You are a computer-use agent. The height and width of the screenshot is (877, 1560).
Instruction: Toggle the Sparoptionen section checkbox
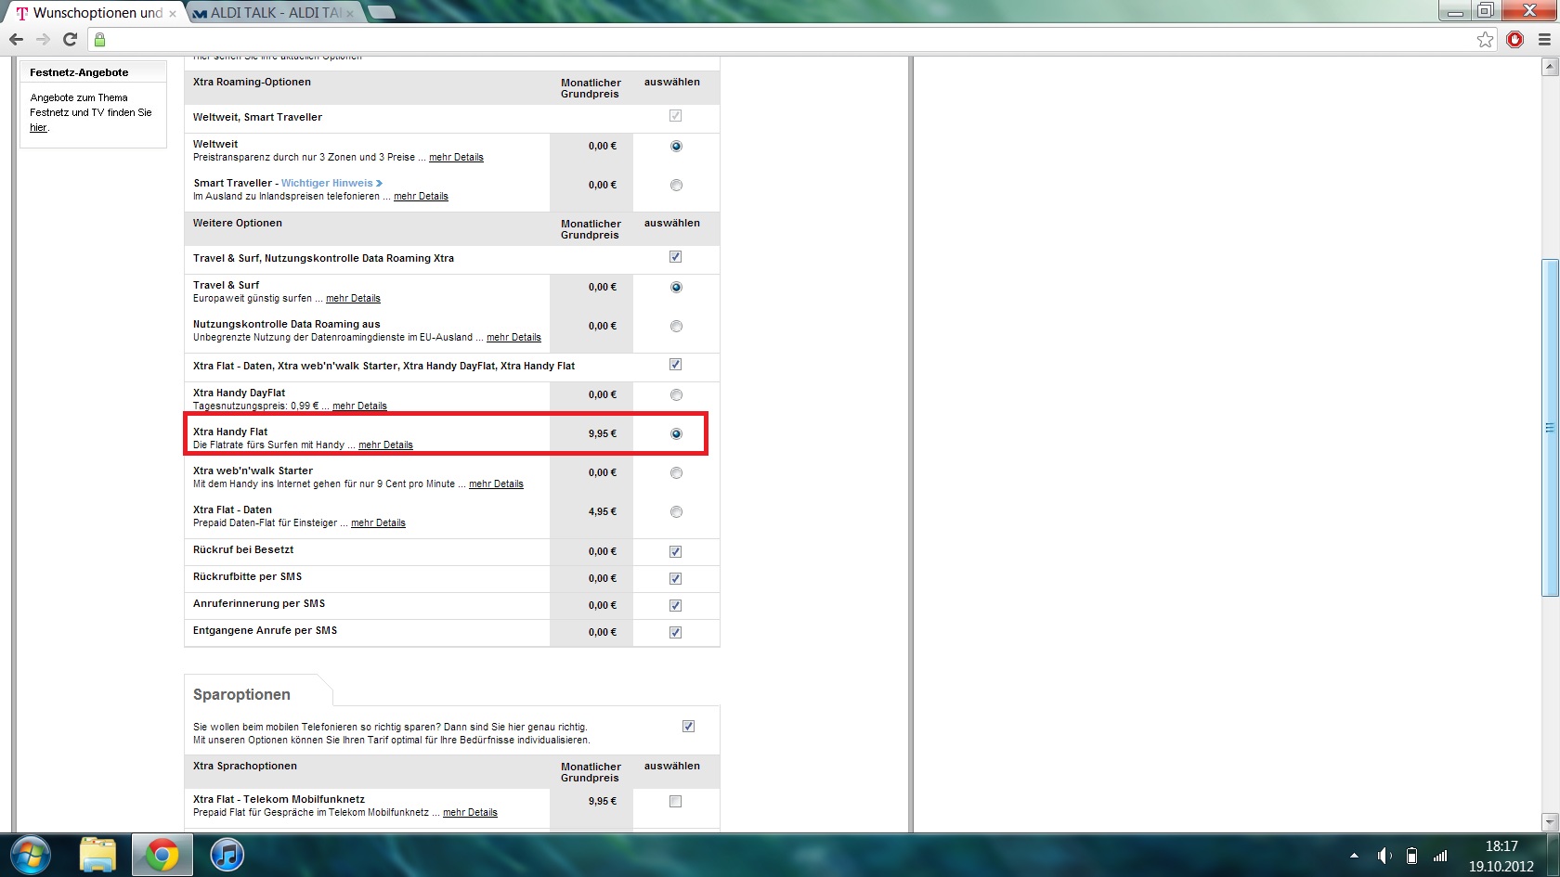(688, 726)
